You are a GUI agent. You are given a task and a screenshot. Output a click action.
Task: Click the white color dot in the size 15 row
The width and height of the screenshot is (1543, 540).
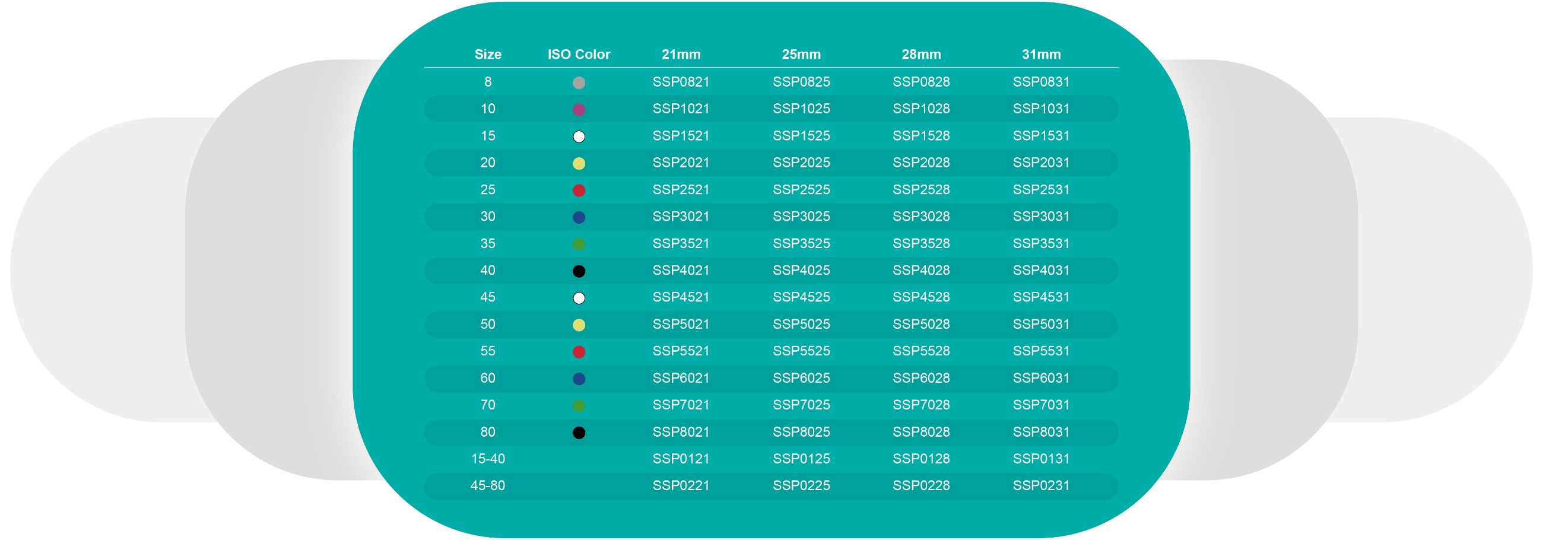[x=579, y=136]
